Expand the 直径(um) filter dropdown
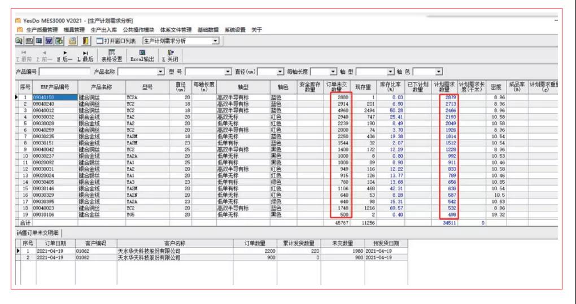The height and width of the screenshot is (304, 576). click(280, 72)
